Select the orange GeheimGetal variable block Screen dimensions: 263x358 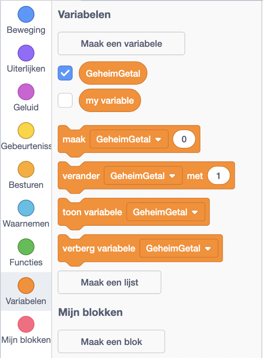[113, 73]
